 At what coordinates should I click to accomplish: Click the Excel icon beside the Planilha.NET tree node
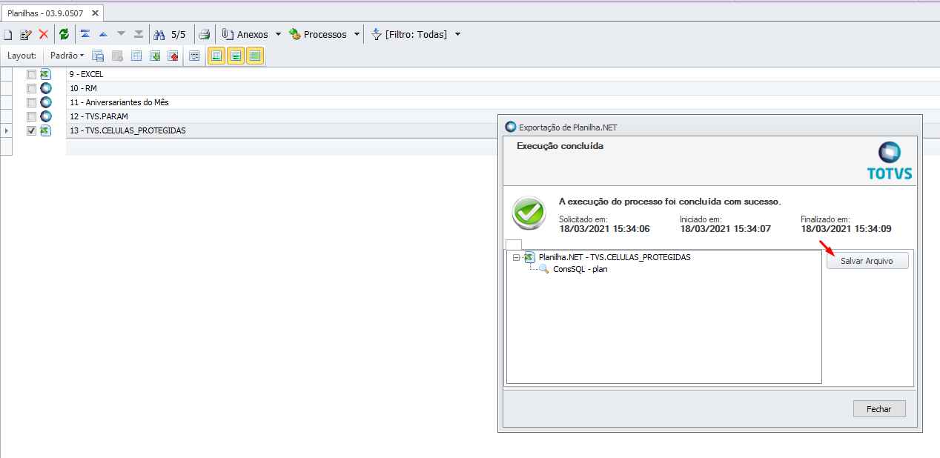coord(529,257)
